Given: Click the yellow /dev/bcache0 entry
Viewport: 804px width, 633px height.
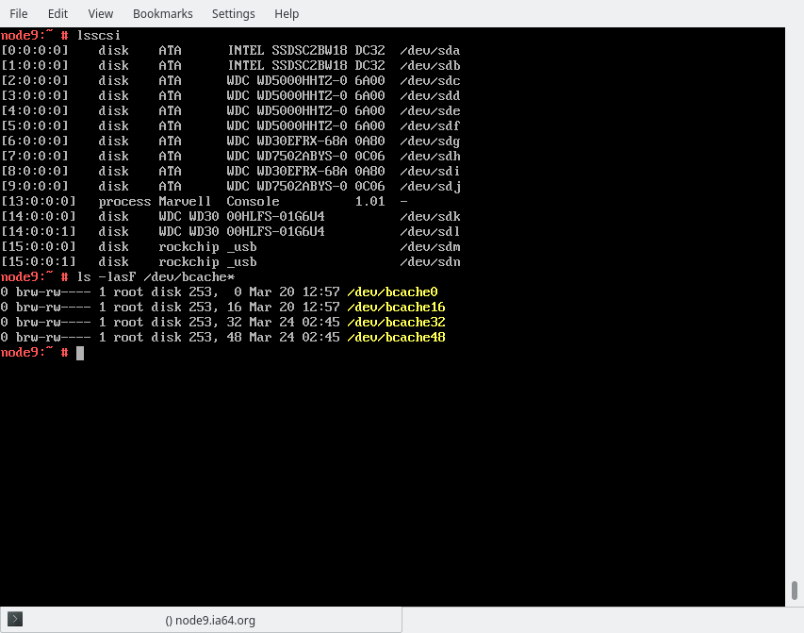Looking at the screenshot, I should click(392, 292).
